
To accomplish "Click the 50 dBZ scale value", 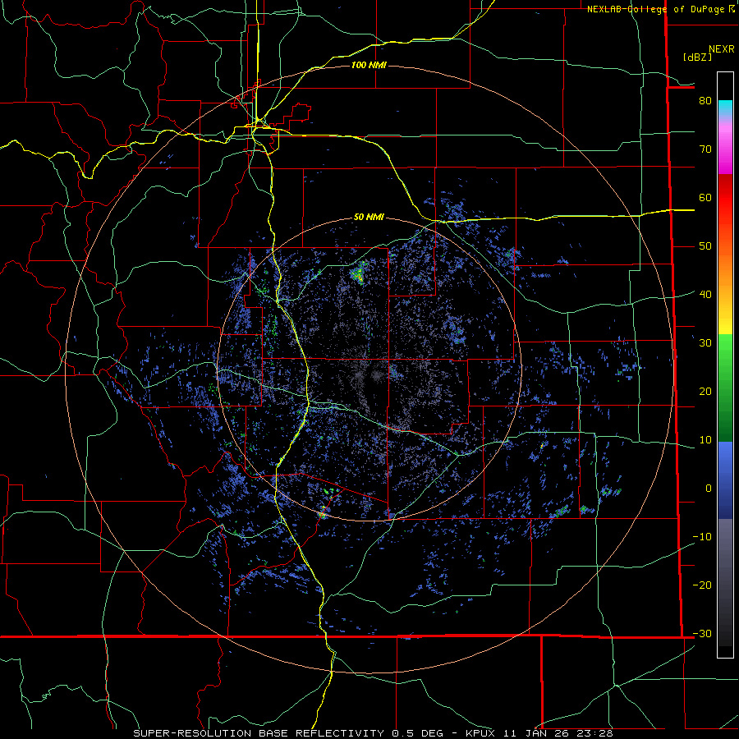I will pos(705,246).
